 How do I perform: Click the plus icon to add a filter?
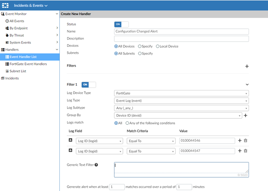pos(247,66)
